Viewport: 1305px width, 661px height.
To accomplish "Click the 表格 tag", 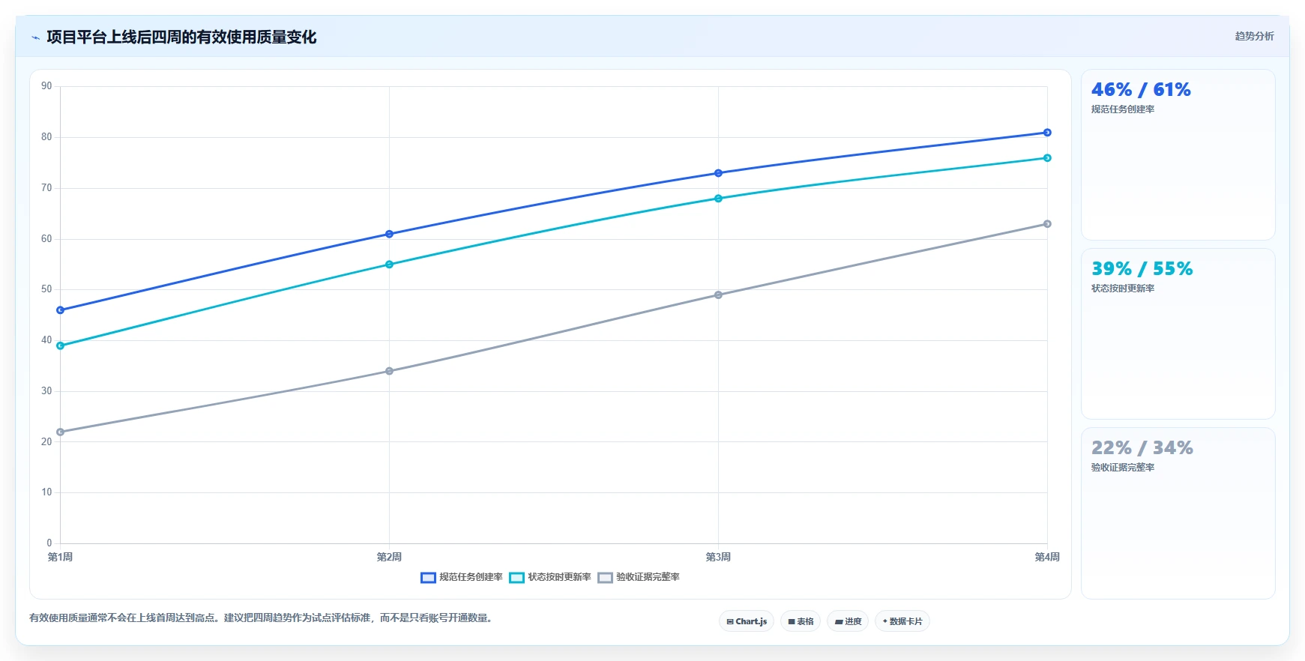I will (x=801, y=621).
